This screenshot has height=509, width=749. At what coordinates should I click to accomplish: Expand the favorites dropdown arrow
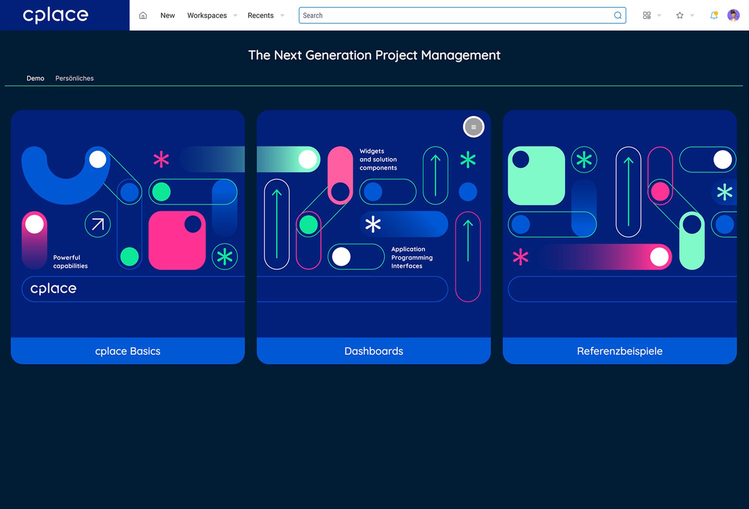tap(692, 15)
